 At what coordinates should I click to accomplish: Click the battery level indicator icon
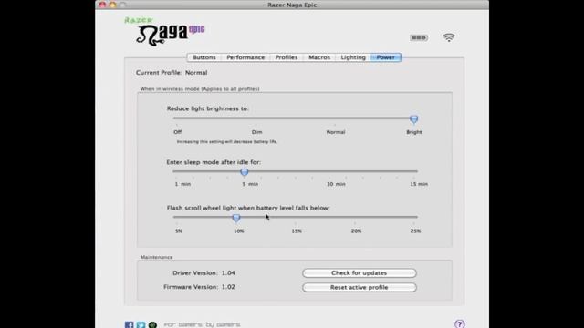[419, 37]
